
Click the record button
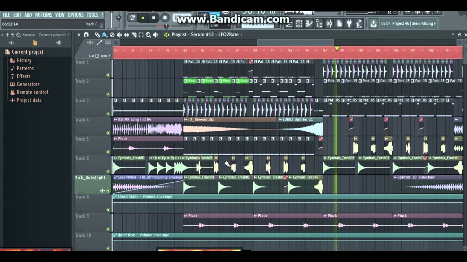pos(165,17)
